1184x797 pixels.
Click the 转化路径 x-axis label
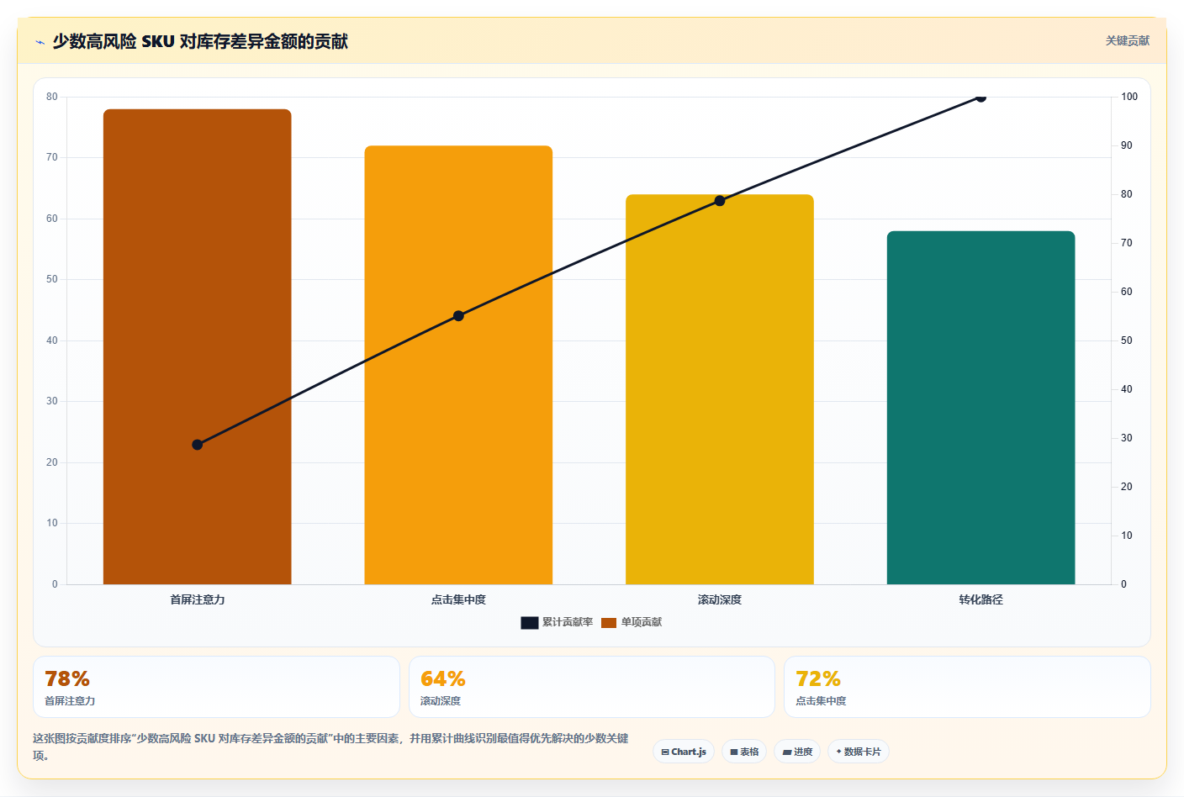click(x=980, y=599)
